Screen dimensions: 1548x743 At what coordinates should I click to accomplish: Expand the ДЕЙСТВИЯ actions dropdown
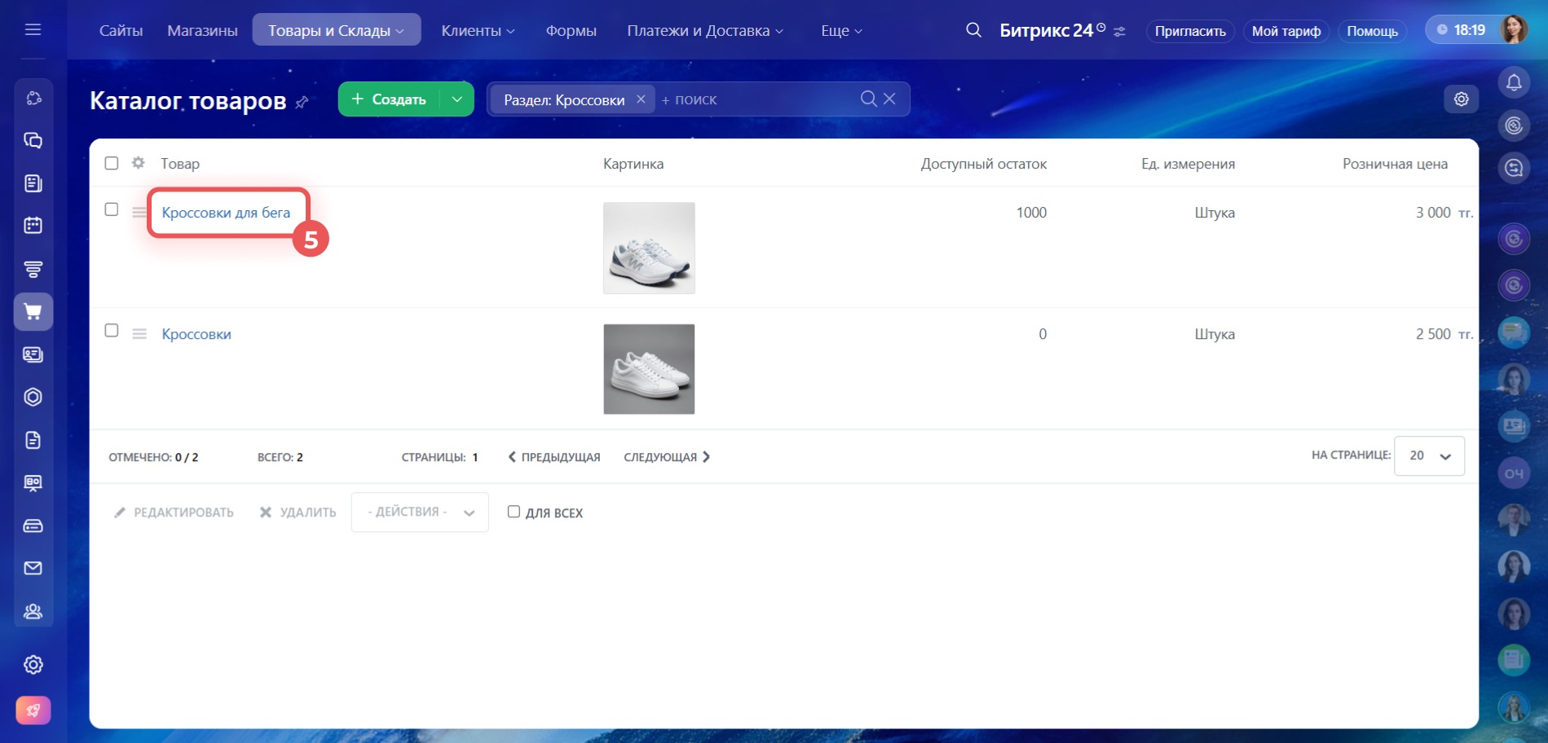coord(420,512)
